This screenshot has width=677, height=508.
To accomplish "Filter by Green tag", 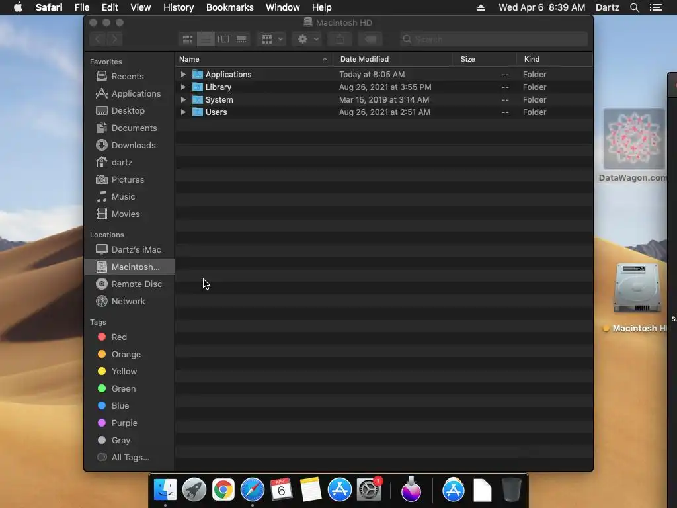I will [x=130, y=388].
